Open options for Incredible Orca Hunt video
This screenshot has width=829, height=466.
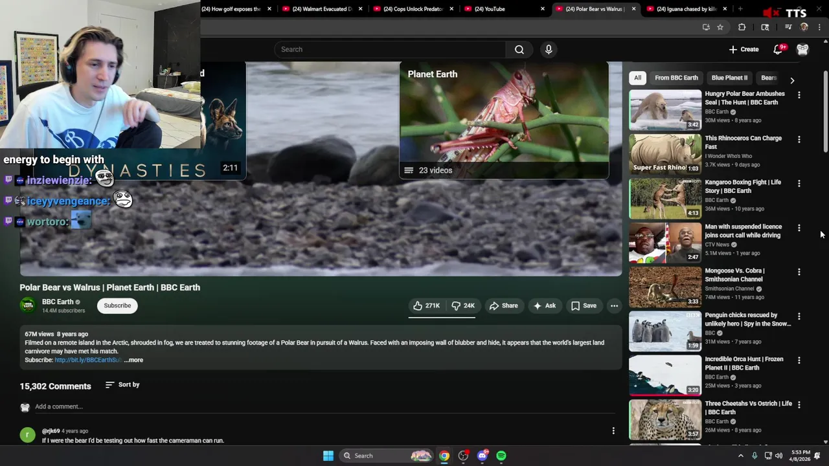799,361
